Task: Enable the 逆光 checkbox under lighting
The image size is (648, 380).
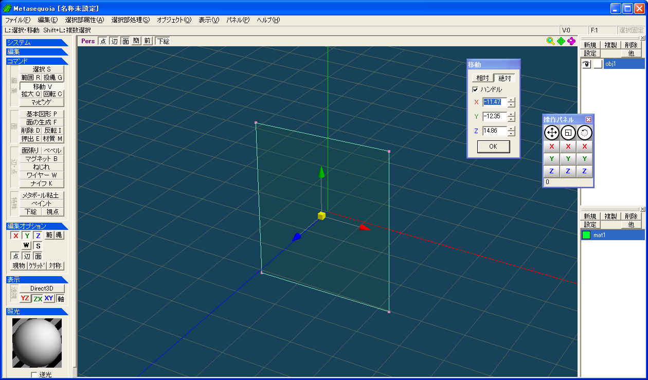Action: [x=34, y=375]
